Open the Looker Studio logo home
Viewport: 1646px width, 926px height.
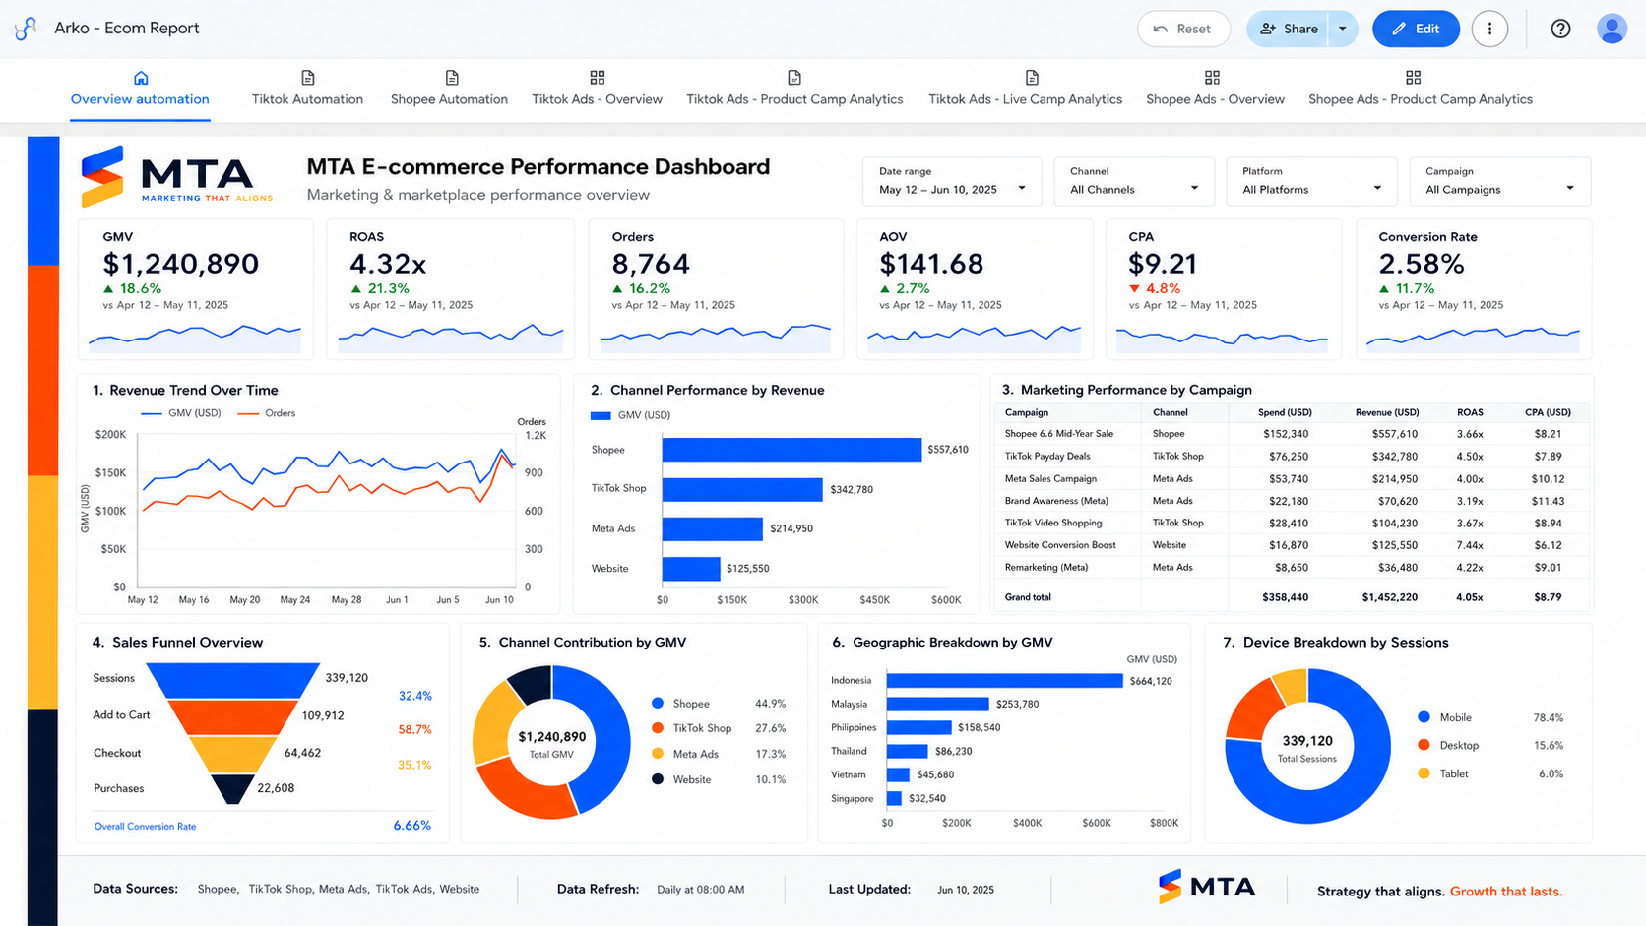tap(26, 29)
